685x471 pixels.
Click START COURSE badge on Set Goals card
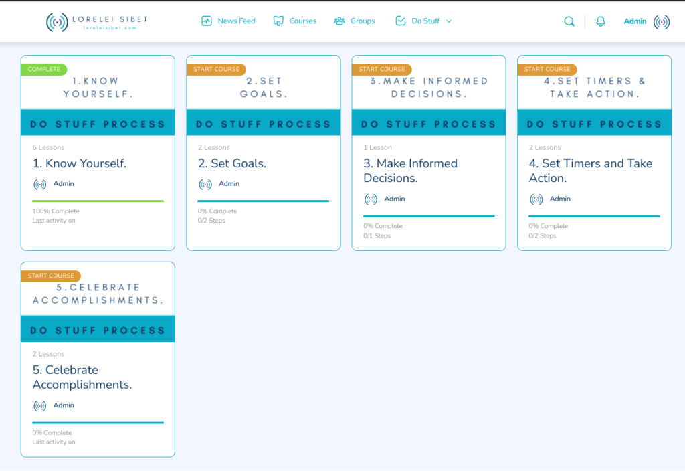point(216,69)
